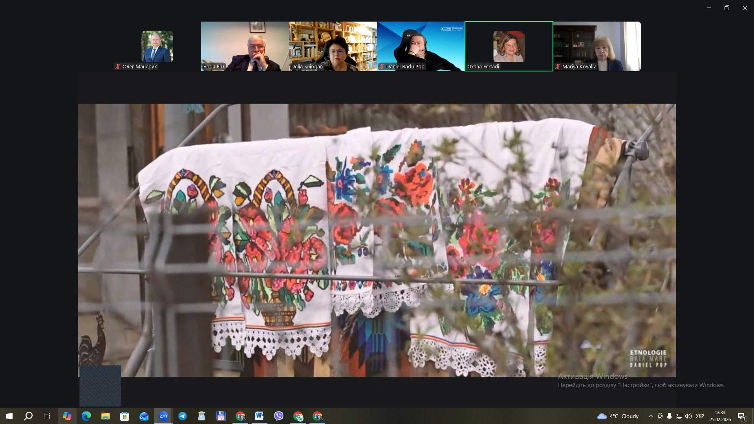Open the 4°C Cloudy weather widget

click(x=618, y=416)
